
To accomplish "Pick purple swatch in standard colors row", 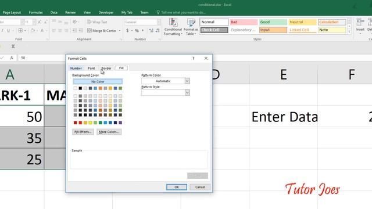I will click(x=120, y=122).
